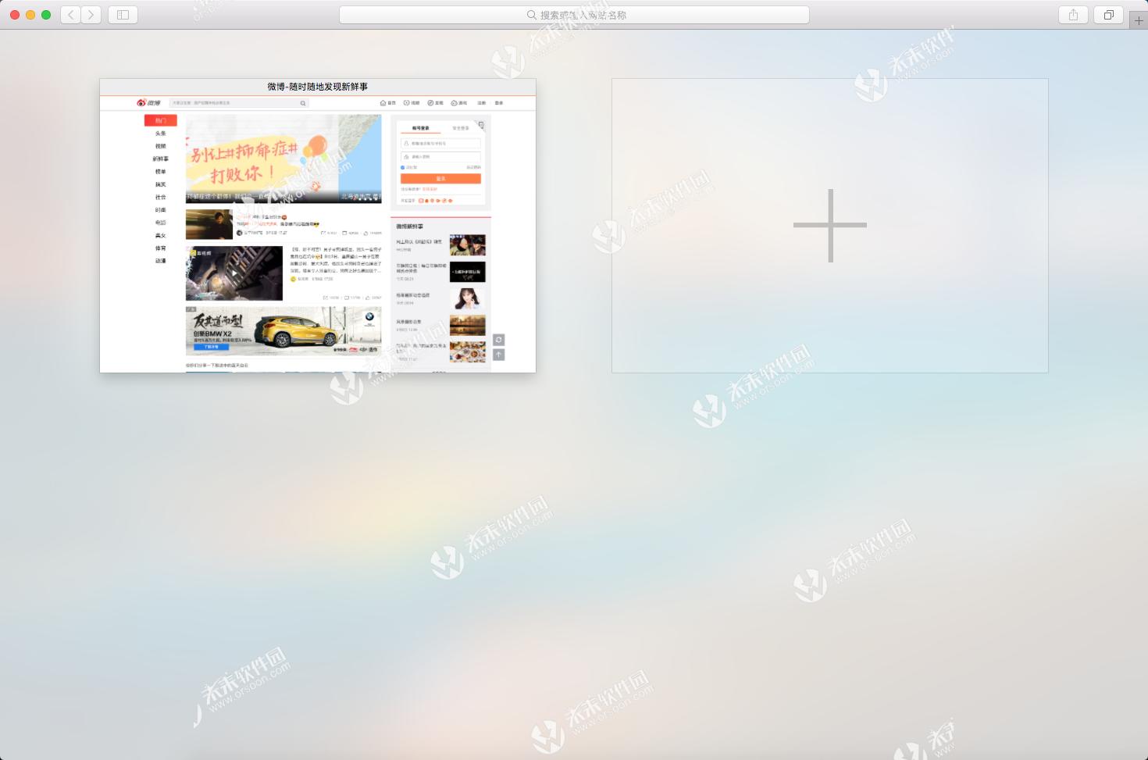
Task: Click the play button on the video post
Action: click(234, 273)
